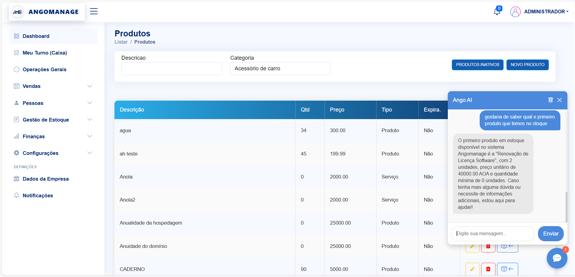Click the red delete icon for CADERNO
Screen dimensions: 575x277
click(488, 269)
